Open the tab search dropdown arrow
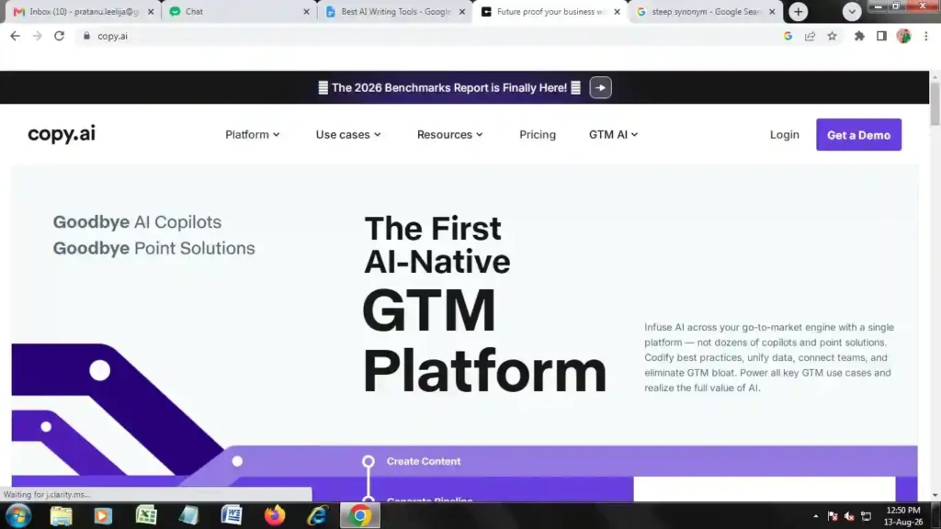The image size is (941, 529). pos(852,11)
